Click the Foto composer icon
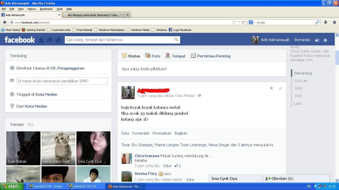 148,56
